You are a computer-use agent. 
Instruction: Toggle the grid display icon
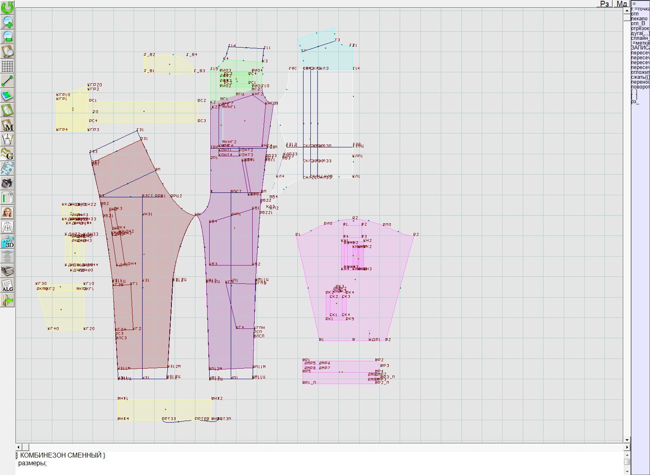7,66
